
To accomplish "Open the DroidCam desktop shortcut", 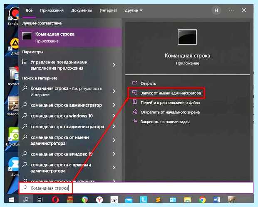I will tap(13, 136).
